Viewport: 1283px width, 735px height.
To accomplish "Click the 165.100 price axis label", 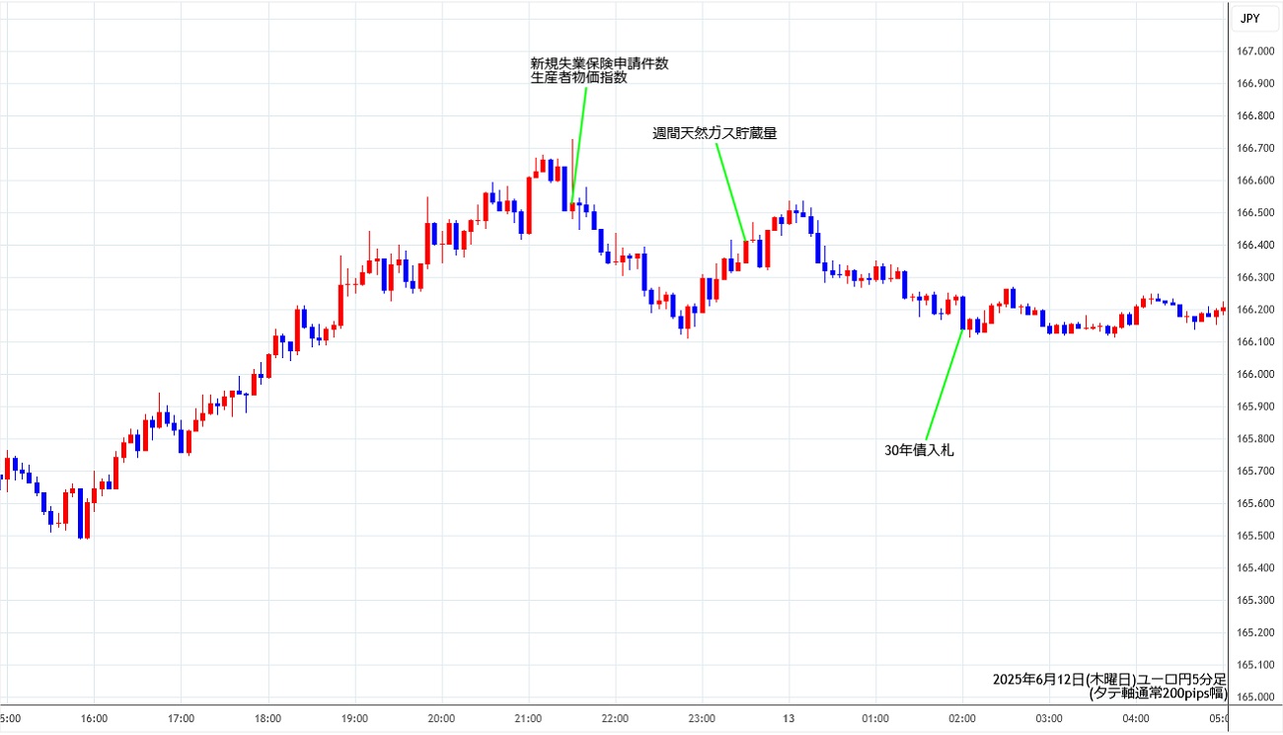I will (x=1256, y=665).
